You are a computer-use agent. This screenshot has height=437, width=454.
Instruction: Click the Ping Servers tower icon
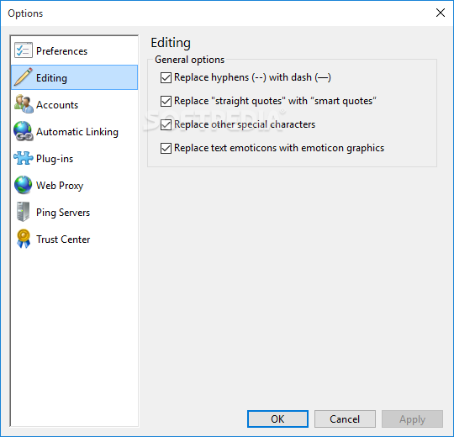[24, 212]
